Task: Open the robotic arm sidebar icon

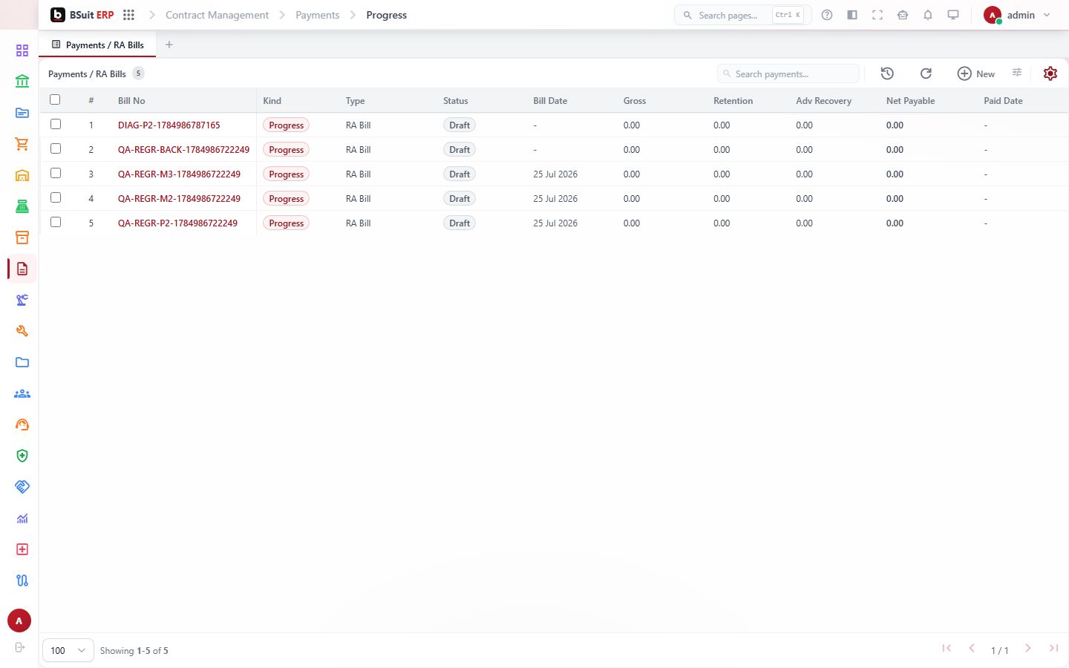Action: click(22, 300)
